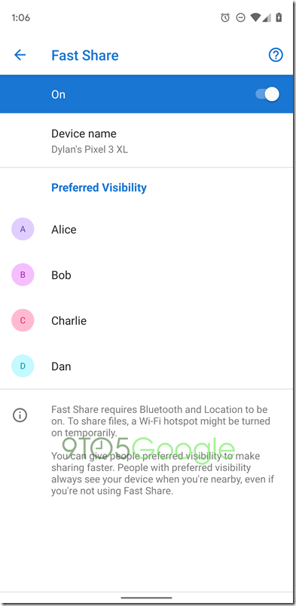Image resolution: width=296 pixels, height=606 pixels.
Task: Turn off the Fast Share toggle
Action: [x=267, y=94]
